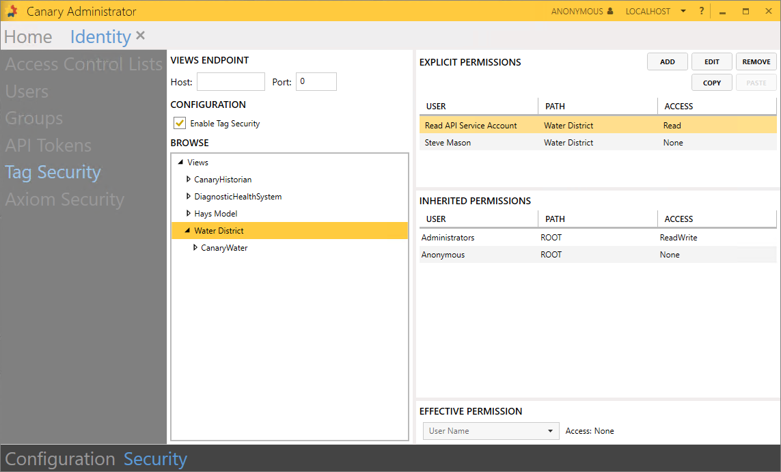Select the Identity tab
The image size is (781, 472).
click(100, 37)
